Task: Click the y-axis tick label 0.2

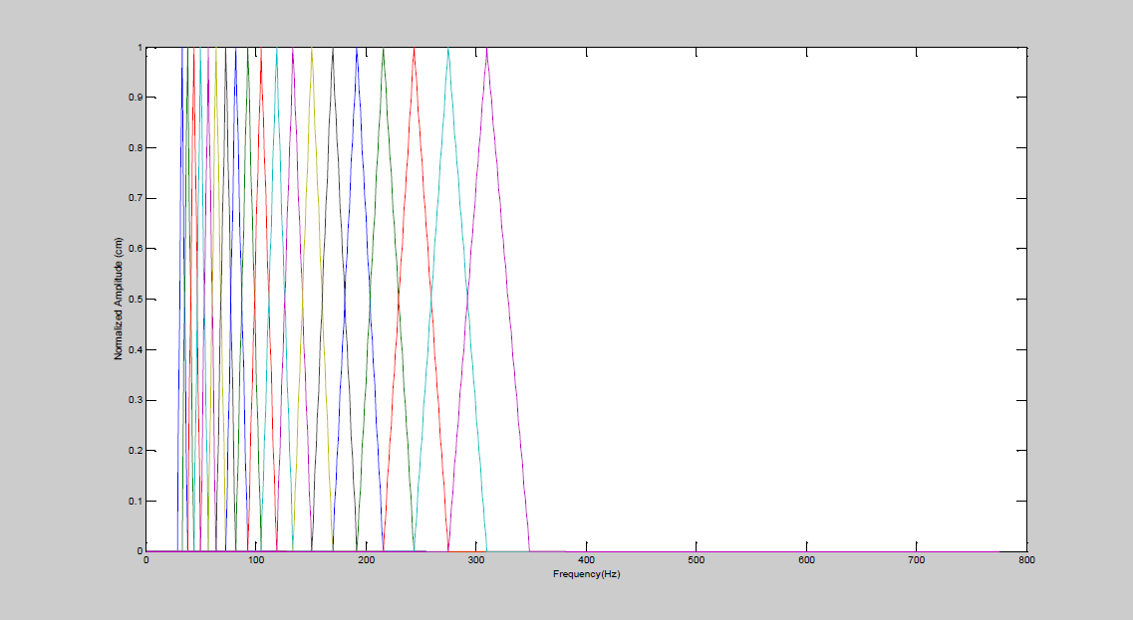Action: (x=136, y=451)
